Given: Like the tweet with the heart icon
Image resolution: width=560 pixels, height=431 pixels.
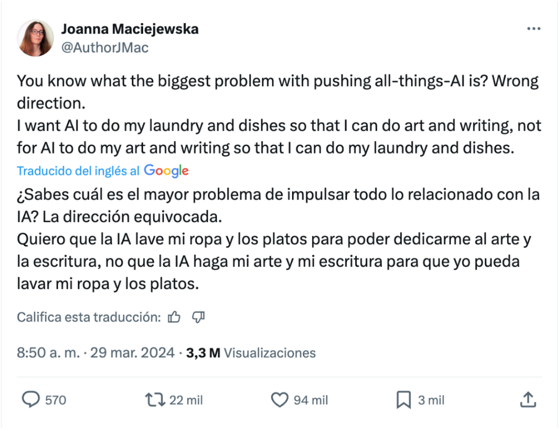Looking at the screenshot, I should tap(280, 400).
